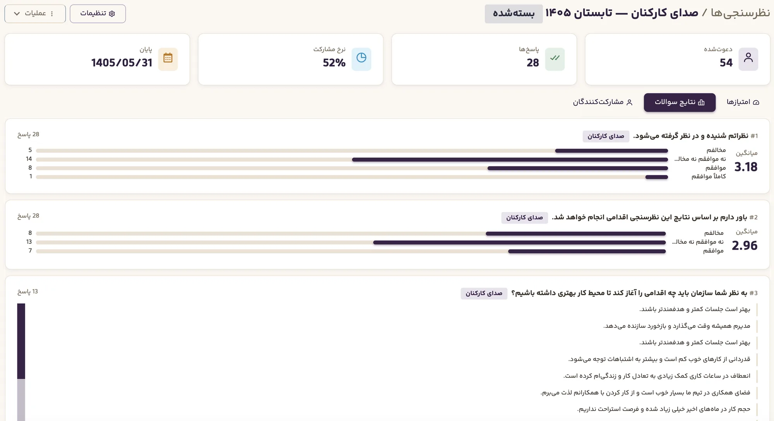774x421 pixels.
Task: Click the double-check responses icon
Action: (x=555, y=59)
